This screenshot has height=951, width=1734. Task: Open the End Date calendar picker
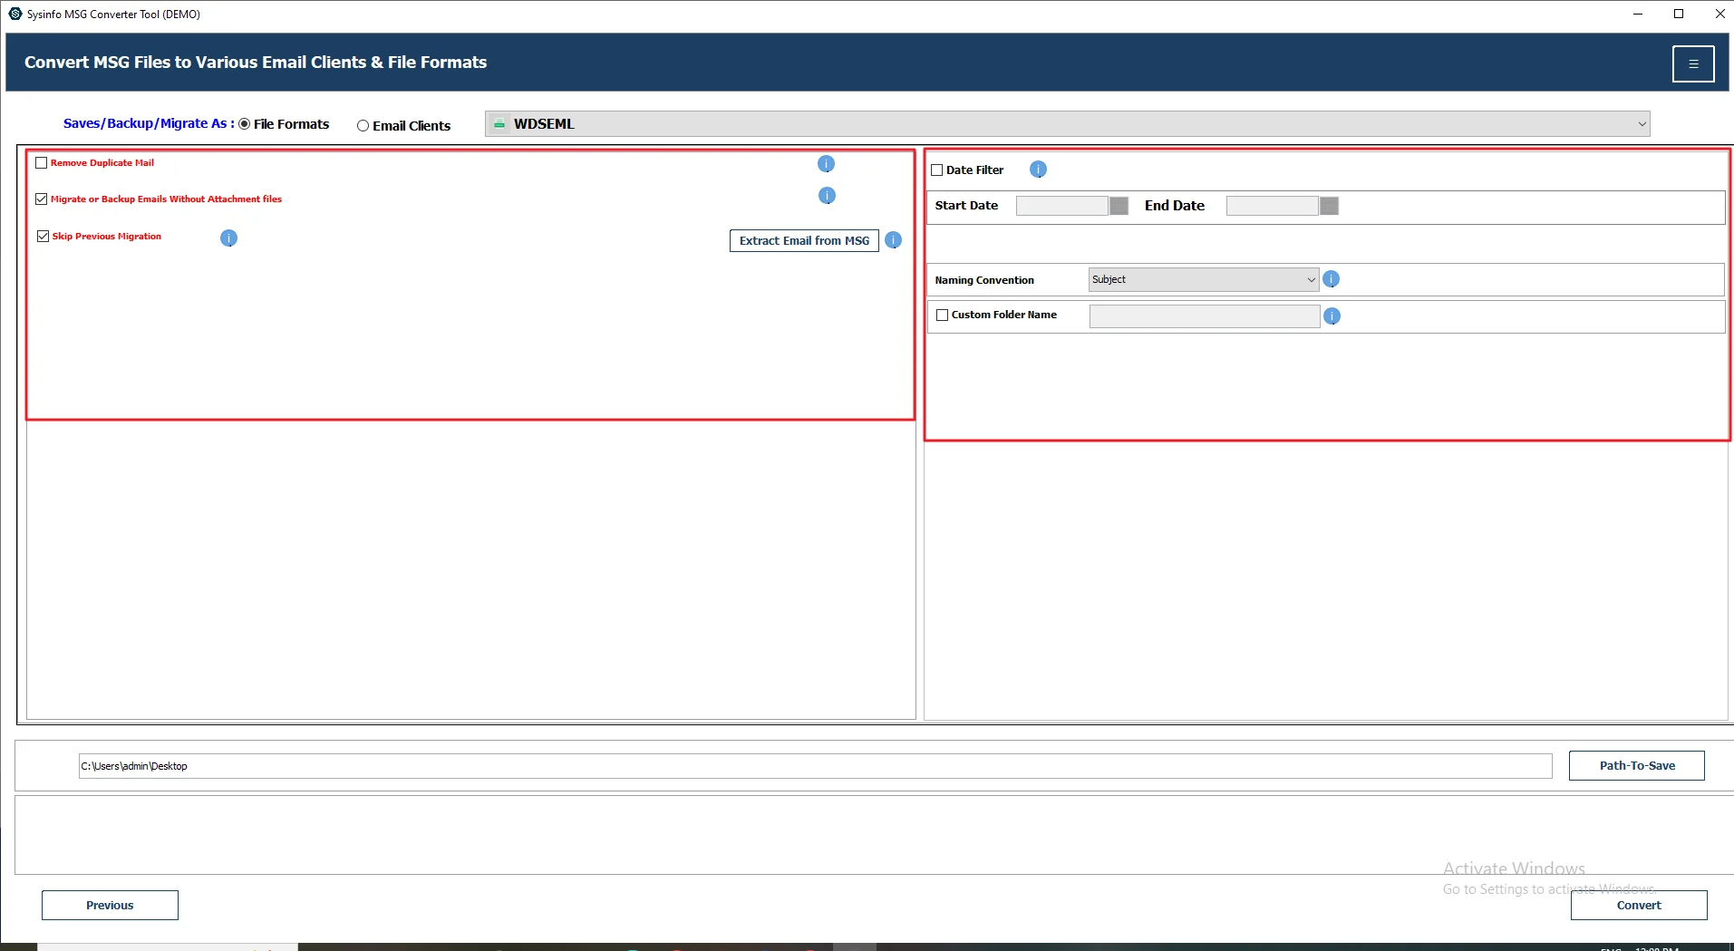(1328, 206)
